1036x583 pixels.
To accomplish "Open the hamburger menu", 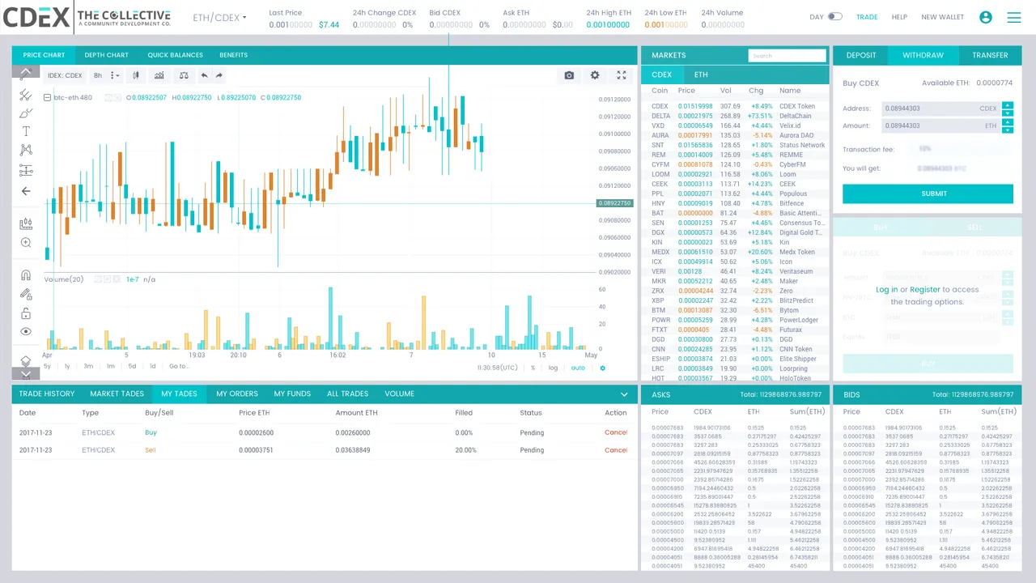I will click(1013, 17).
